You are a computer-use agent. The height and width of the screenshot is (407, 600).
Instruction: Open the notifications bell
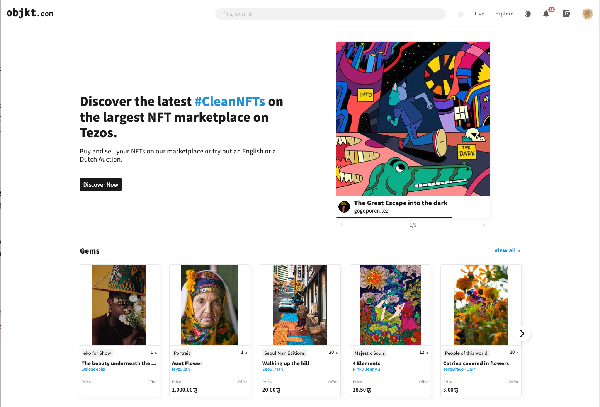point(546,14)
